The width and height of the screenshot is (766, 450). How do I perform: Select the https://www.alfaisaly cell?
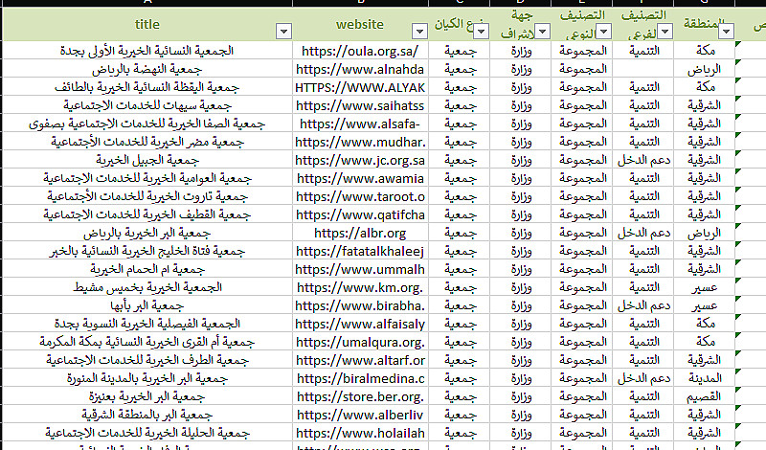[361, 324]
